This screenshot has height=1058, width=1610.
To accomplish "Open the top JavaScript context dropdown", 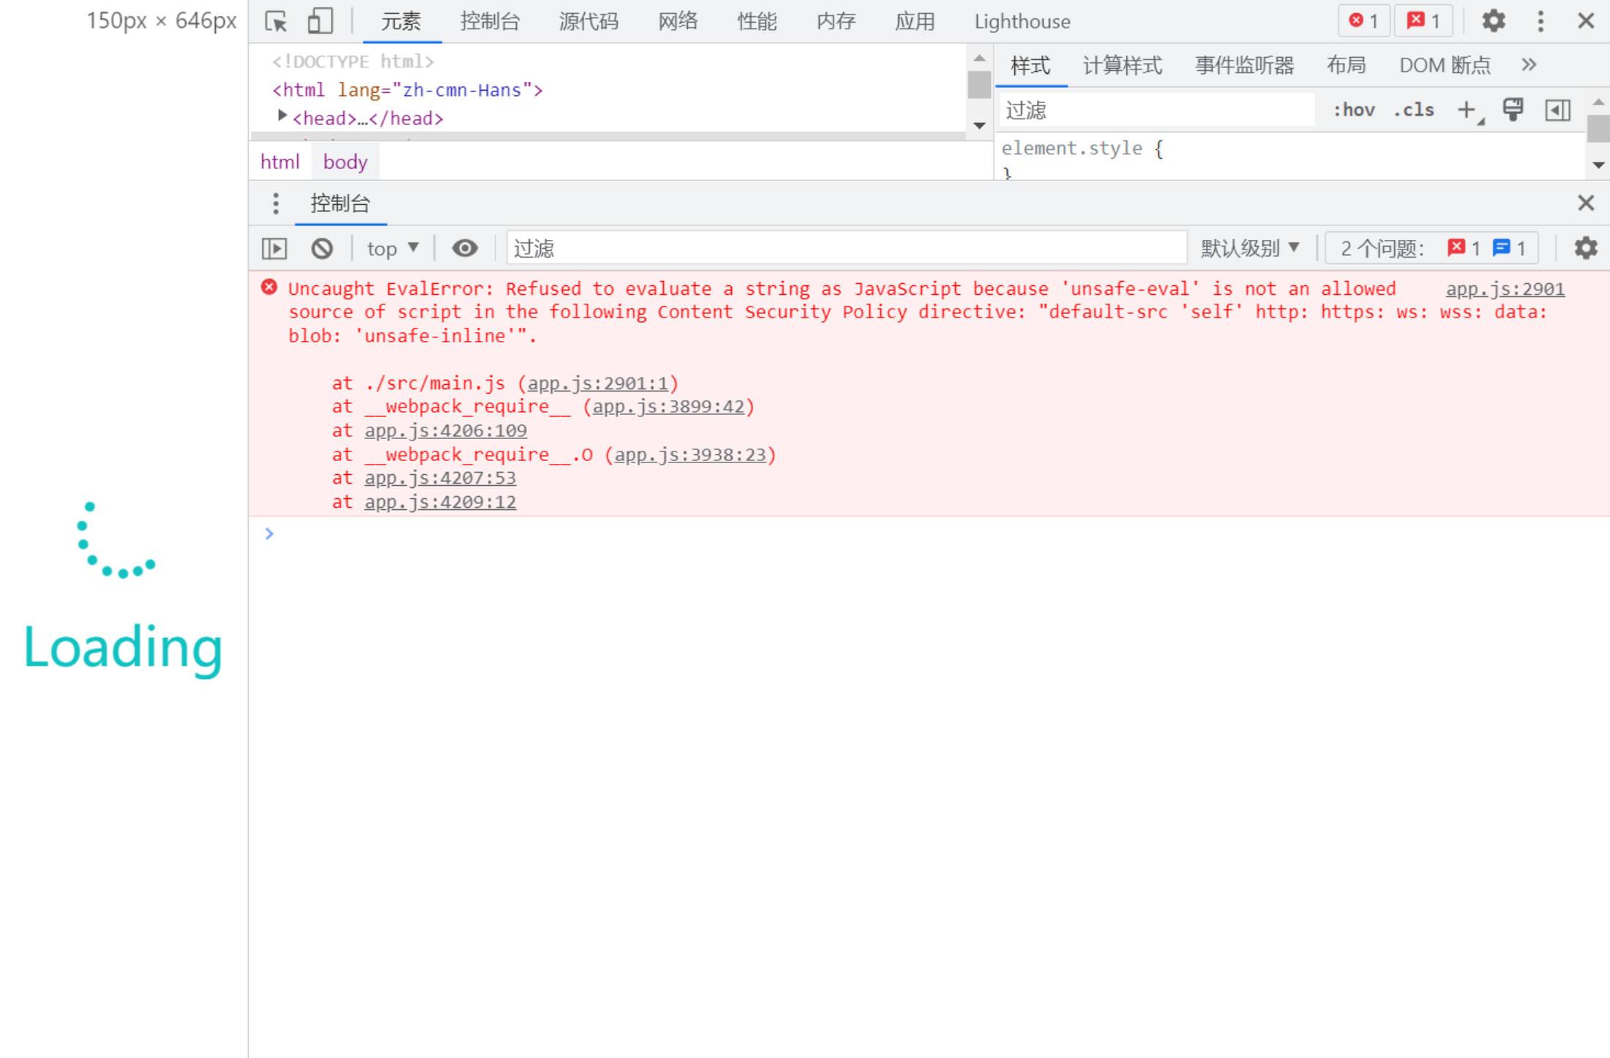I will coord(393,249).
